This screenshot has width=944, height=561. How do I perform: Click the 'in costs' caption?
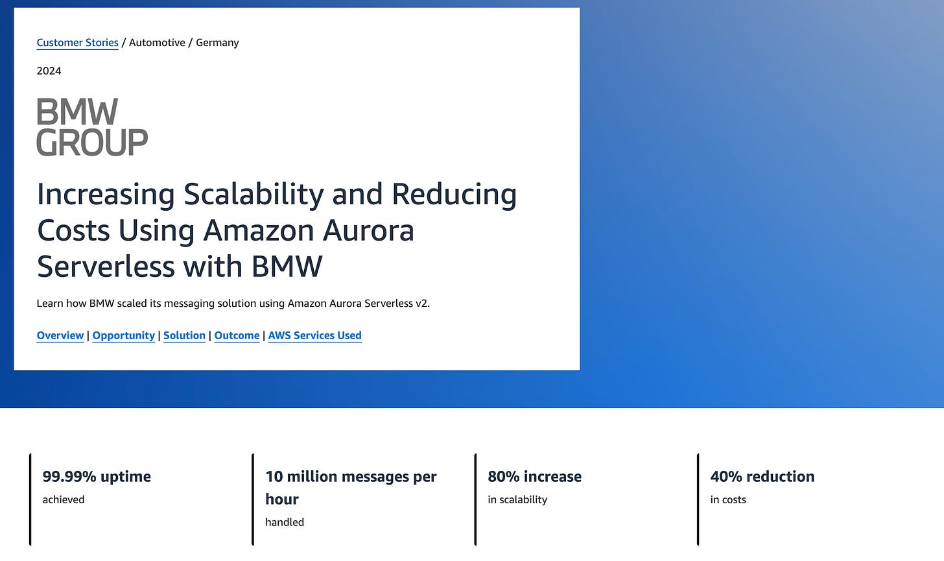pyautogui.click(x=728, y=499)
